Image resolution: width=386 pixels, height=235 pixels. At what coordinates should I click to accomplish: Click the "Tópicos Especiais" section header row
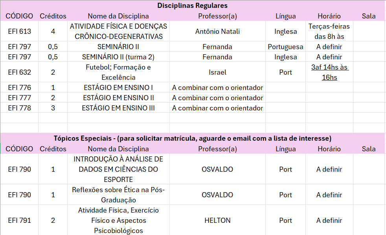click(x=192, y=138)
